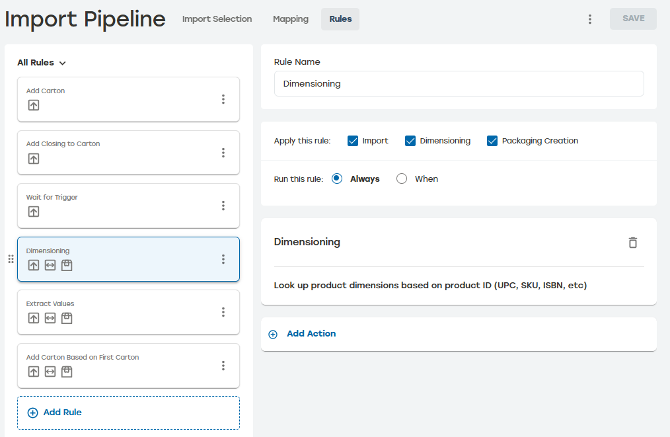
Task: Click the Look up product dimensions description text
Action: 430,285
